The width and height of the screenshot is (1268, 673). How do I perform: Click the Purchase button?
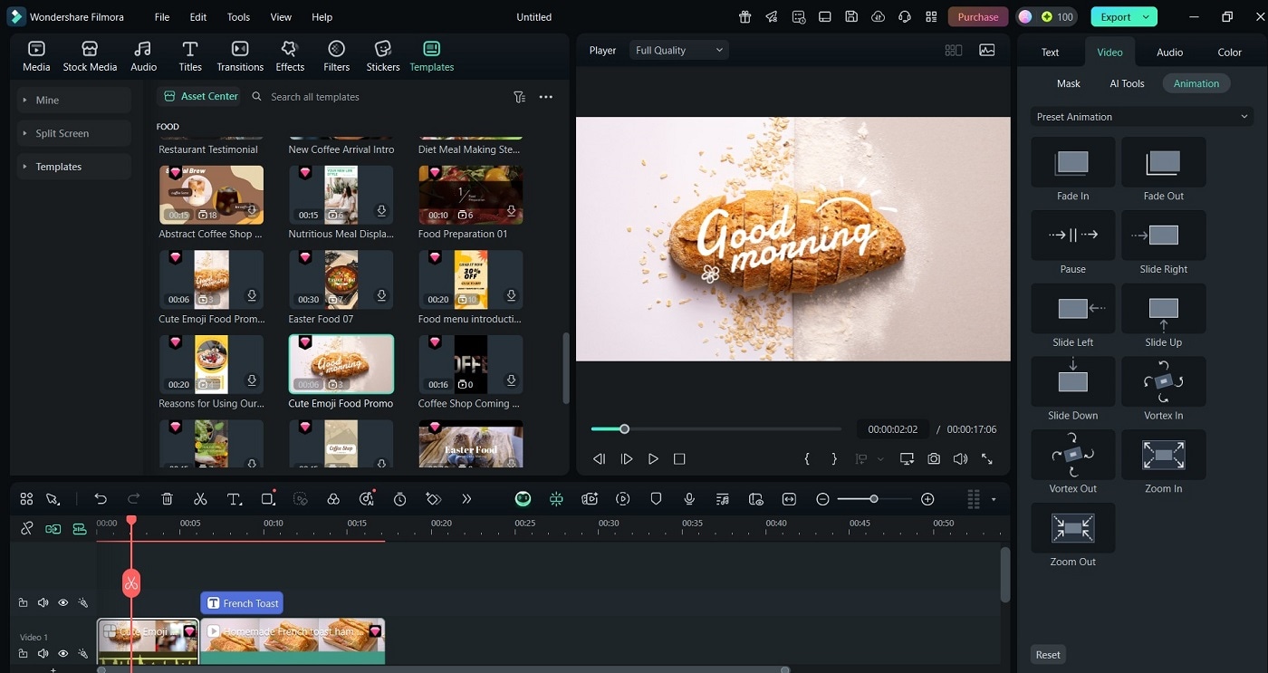point(978,17)
